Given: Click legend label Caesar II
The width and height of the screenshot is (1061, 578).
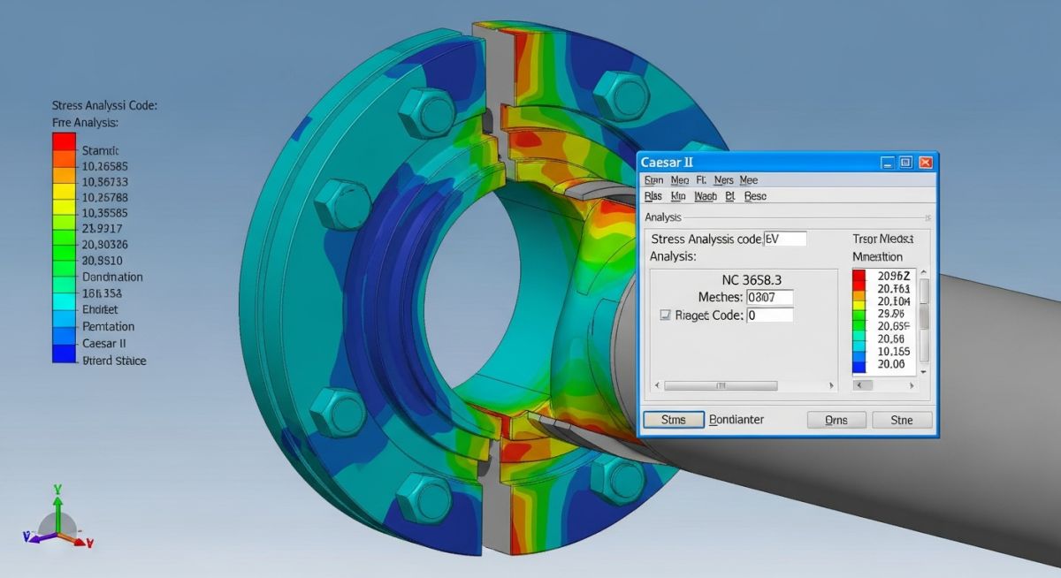Looking at the screenshot, I should click(x=104, y=343).
